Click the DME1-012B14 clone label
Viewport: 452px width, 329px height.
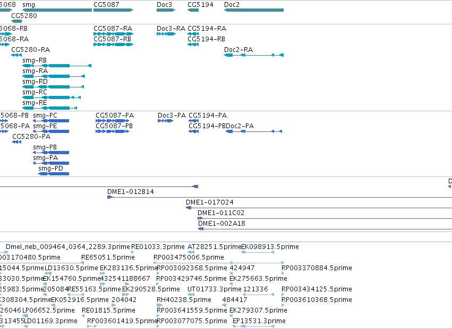click(131, 192)
